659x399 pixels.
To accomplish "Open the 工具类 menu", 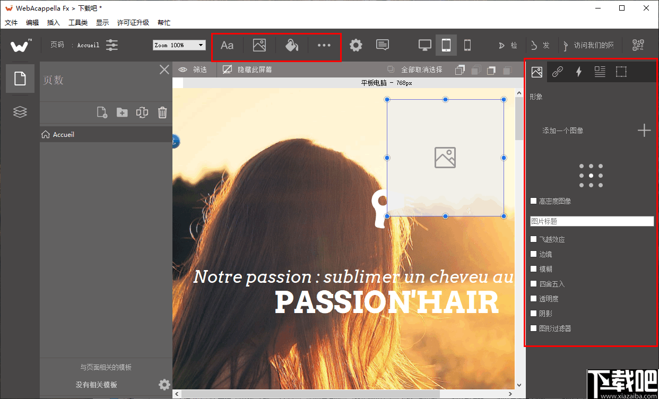I will click(78, 23).
